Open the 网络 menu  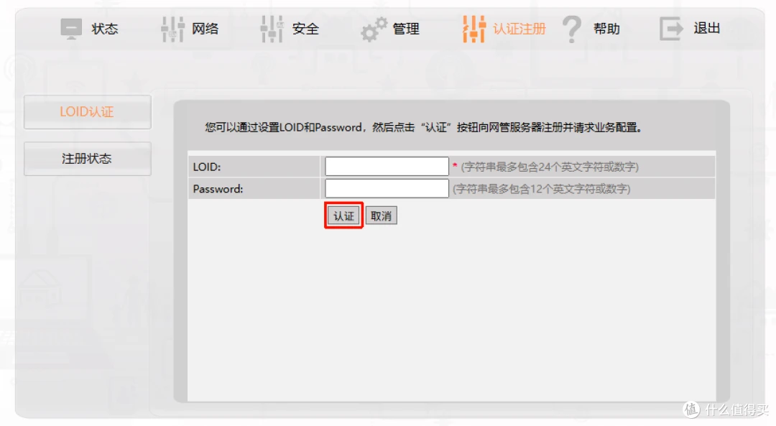click(205, 29)
